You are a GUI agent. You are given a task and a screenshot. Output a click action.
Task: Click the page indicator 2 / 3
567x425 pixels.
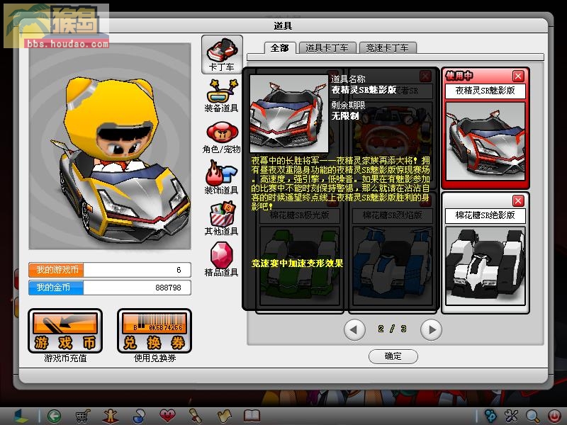(x=393, y=329)
